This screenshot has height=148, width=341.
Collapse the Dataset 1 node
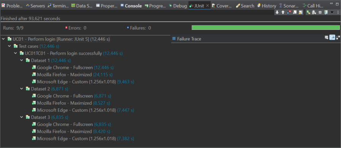22,60
